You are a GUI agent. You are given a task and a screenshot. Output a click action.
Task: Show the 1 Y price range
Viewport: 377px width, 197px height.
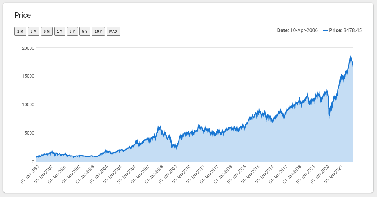[x=60, y=31]
